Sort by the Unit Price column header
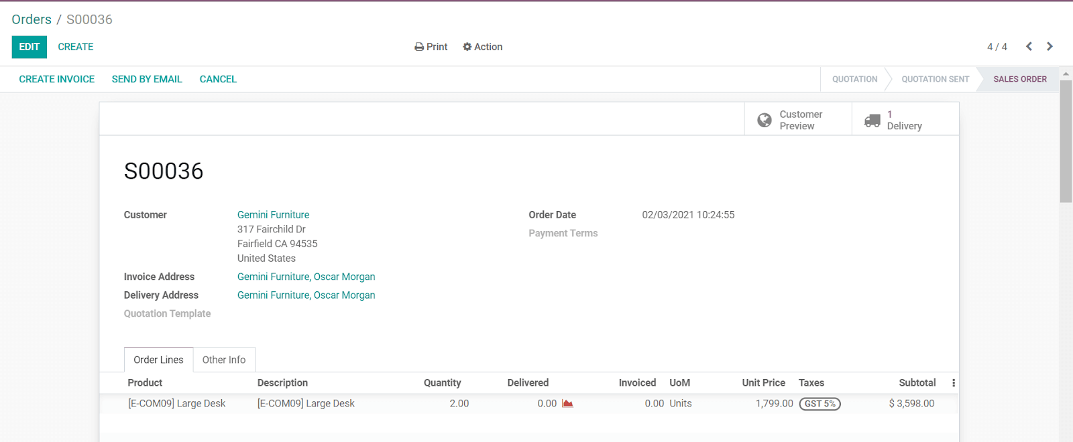 (763, 383)
